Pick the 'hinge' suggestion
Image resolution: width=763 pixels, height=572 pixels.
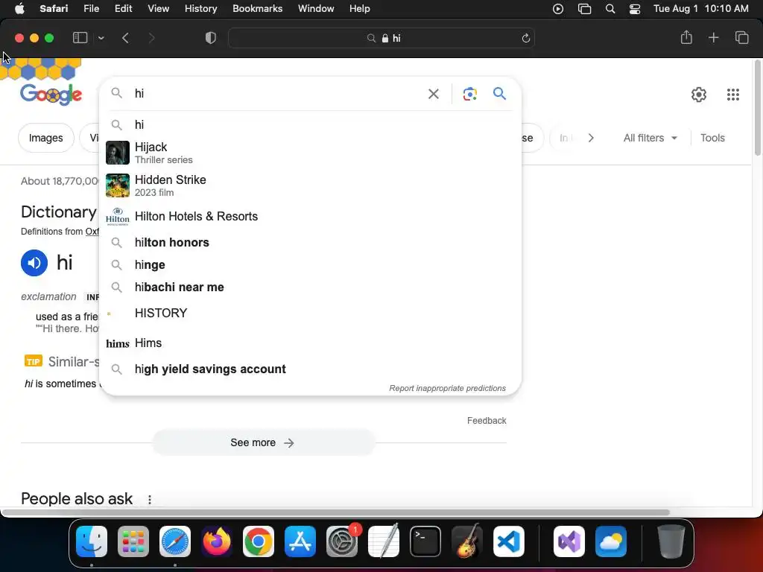click(310, 264)
